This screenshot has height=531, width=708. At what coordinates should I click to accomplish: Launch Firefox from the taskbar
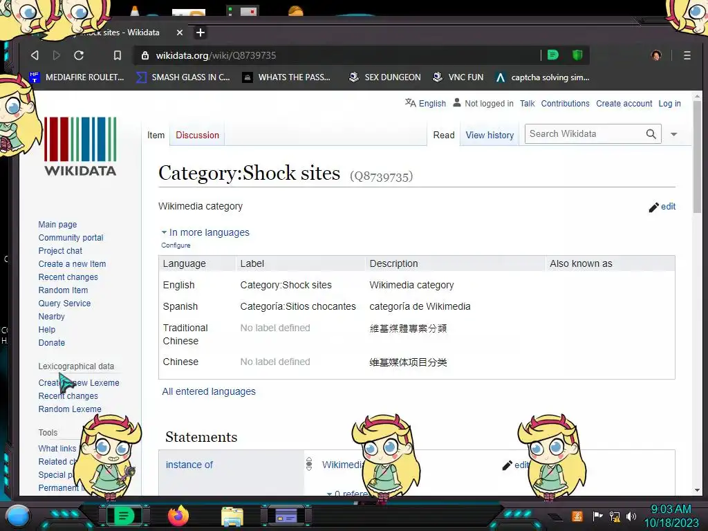coord(178,516)
